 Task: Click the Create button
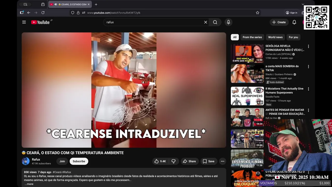pyautogui.click(x=279, y=22)
